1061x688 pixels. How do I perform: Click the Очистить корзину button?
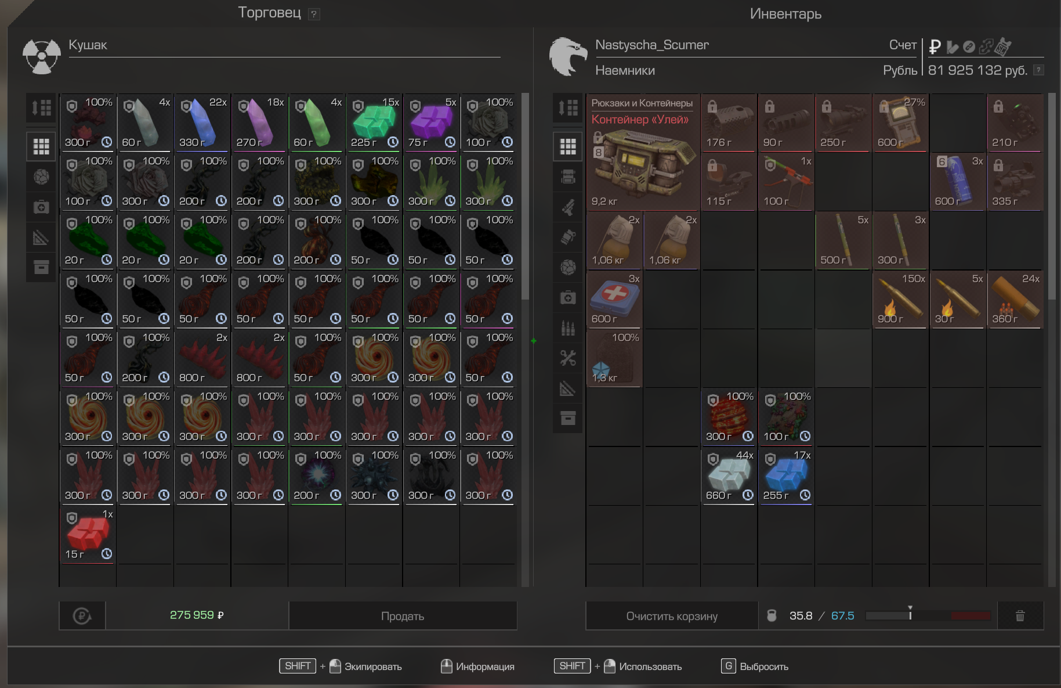[672, 616]
